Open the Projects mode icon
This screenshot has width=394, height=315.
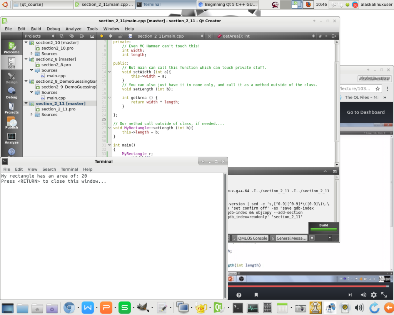tap(12, 108)
